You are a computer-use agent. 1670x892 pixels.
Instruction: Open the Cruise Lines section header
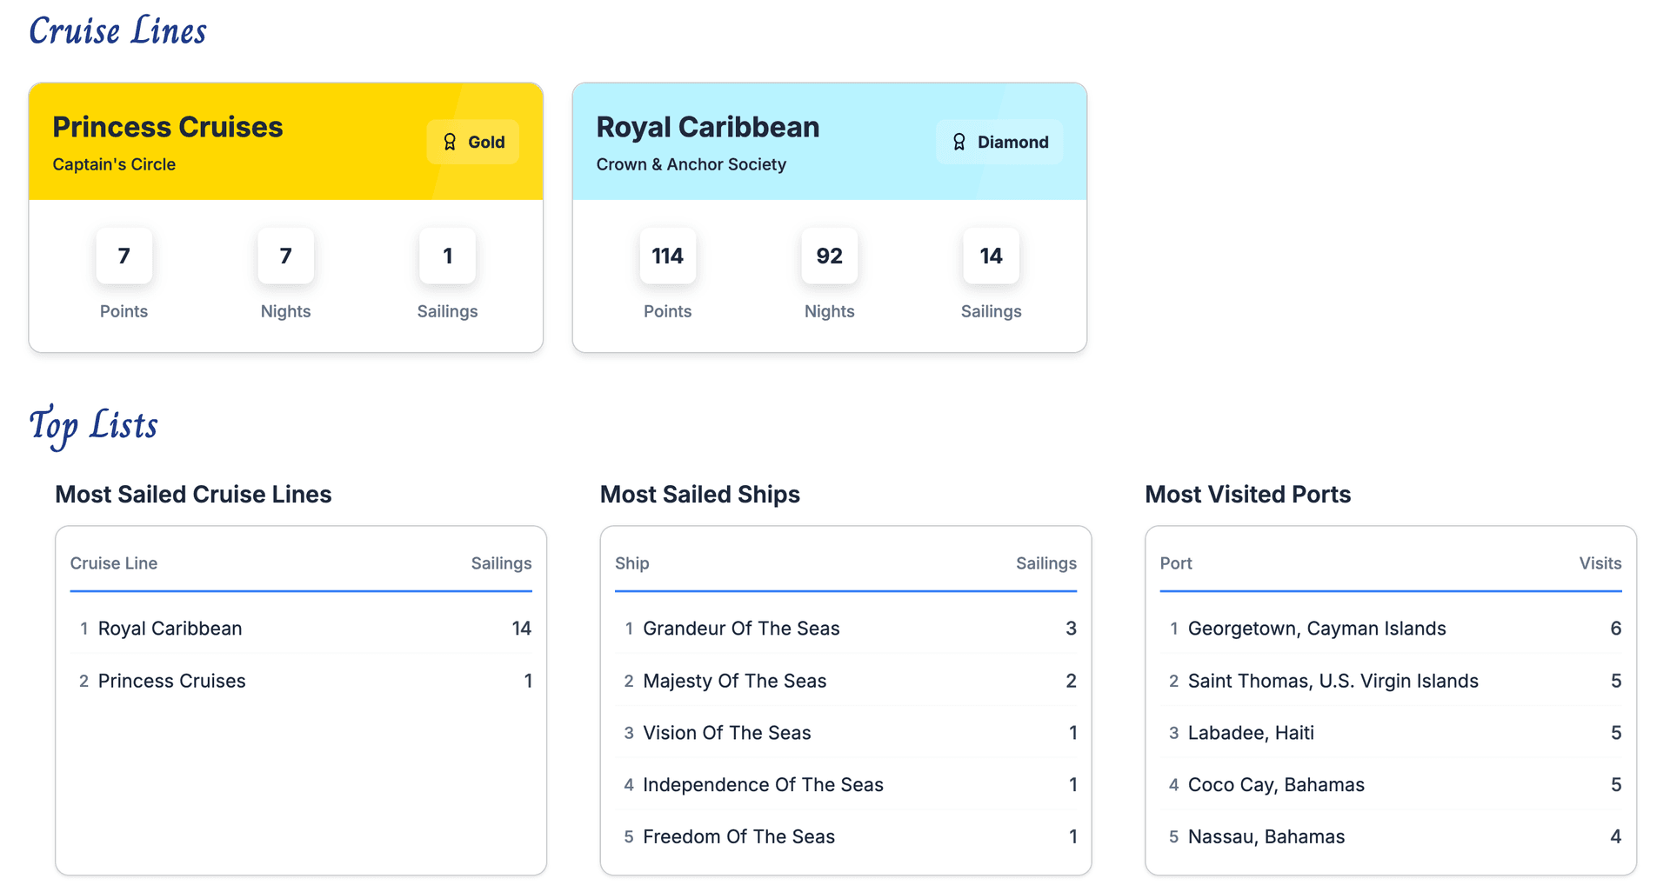(117, 30)
